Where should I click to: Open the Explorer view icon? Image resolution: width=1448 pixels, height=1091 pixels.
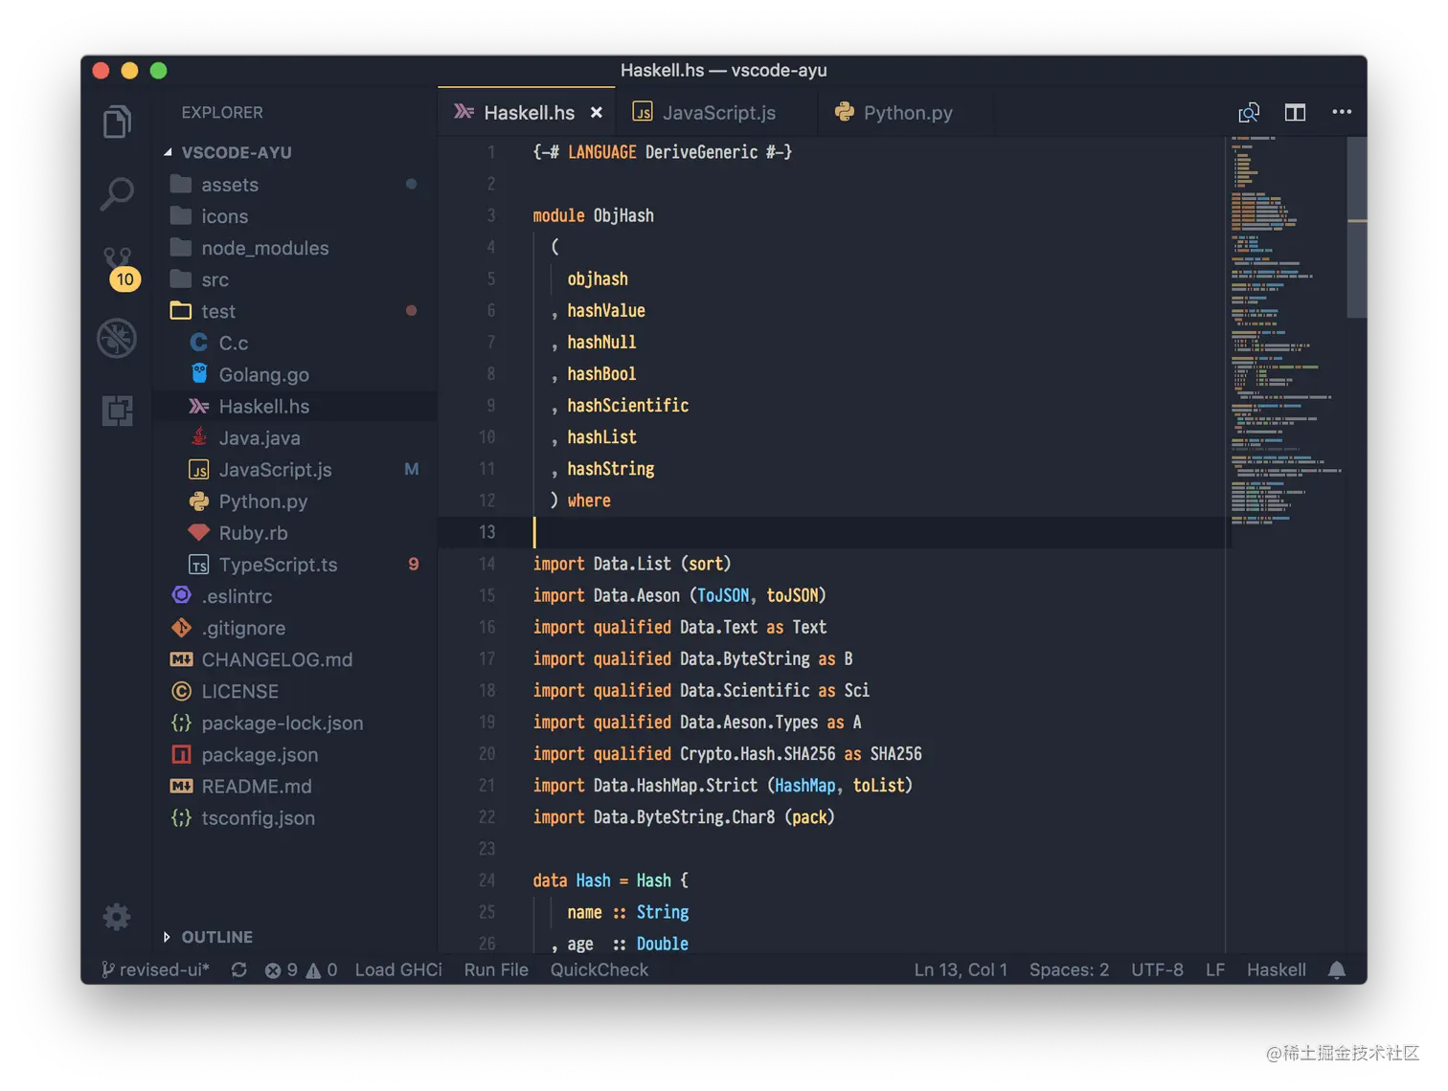(117, 122)
